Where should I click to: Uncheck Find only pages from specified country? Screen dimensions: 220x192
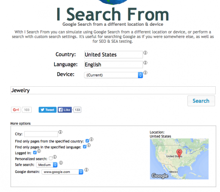[x=87, y=141]
